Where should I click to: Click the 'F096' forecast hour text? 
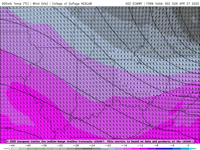click(150, 4)
